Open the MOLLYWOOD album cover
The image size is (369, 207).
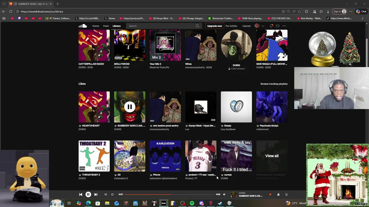[x=129, y=45]
